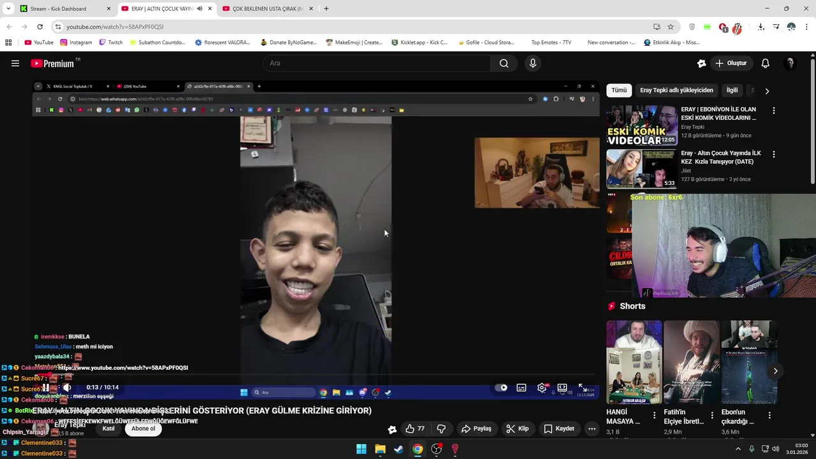Screen dimensions: 816x459
Task: Close the ERAY | ALTIN ÇOCUK tab
Action: 210,9
